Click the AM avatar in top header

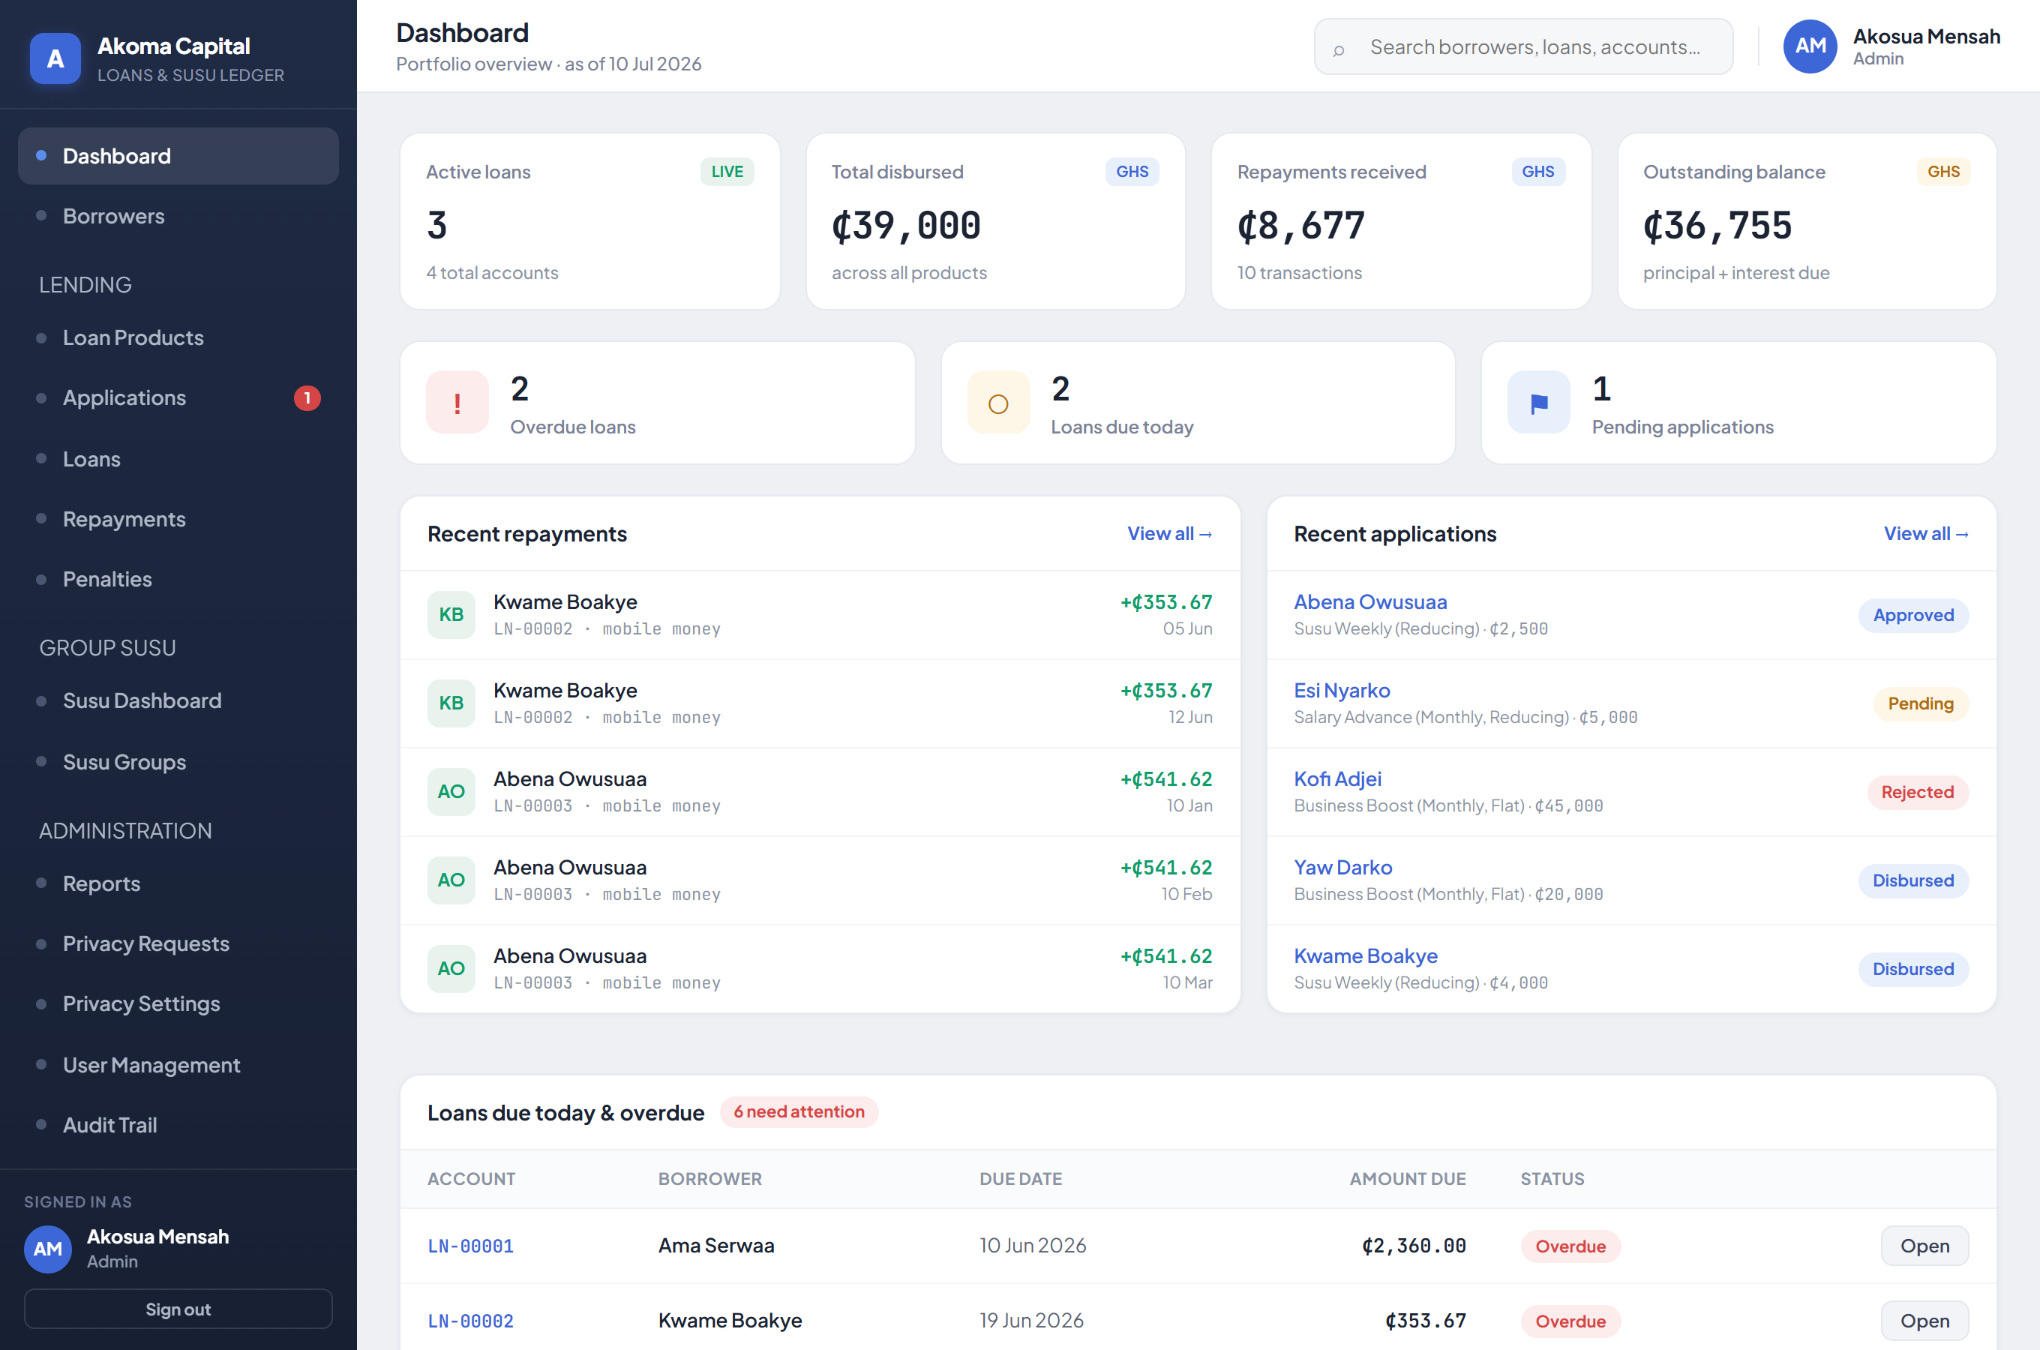pyautogui.click(x=1810, y=46)
